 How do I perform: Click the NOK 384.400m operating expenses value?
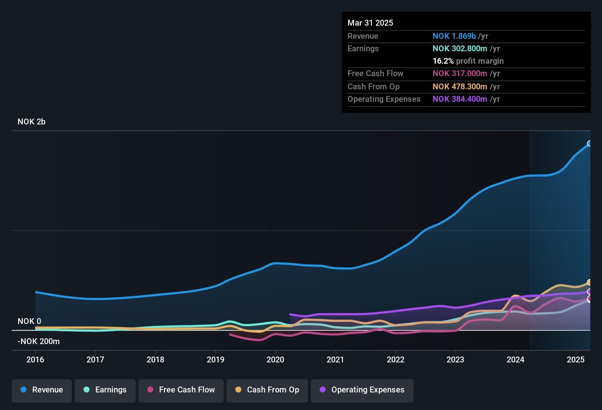(460, 99)
